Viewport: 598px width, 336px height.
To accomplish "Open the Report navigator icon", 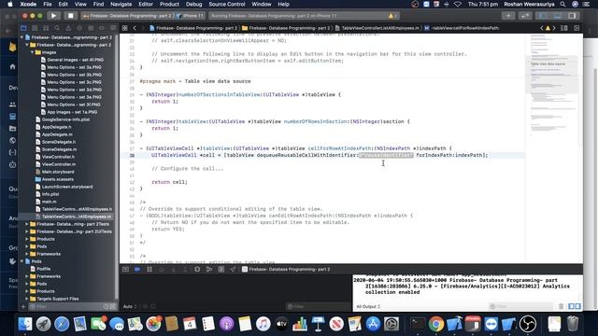I will 113,28.
